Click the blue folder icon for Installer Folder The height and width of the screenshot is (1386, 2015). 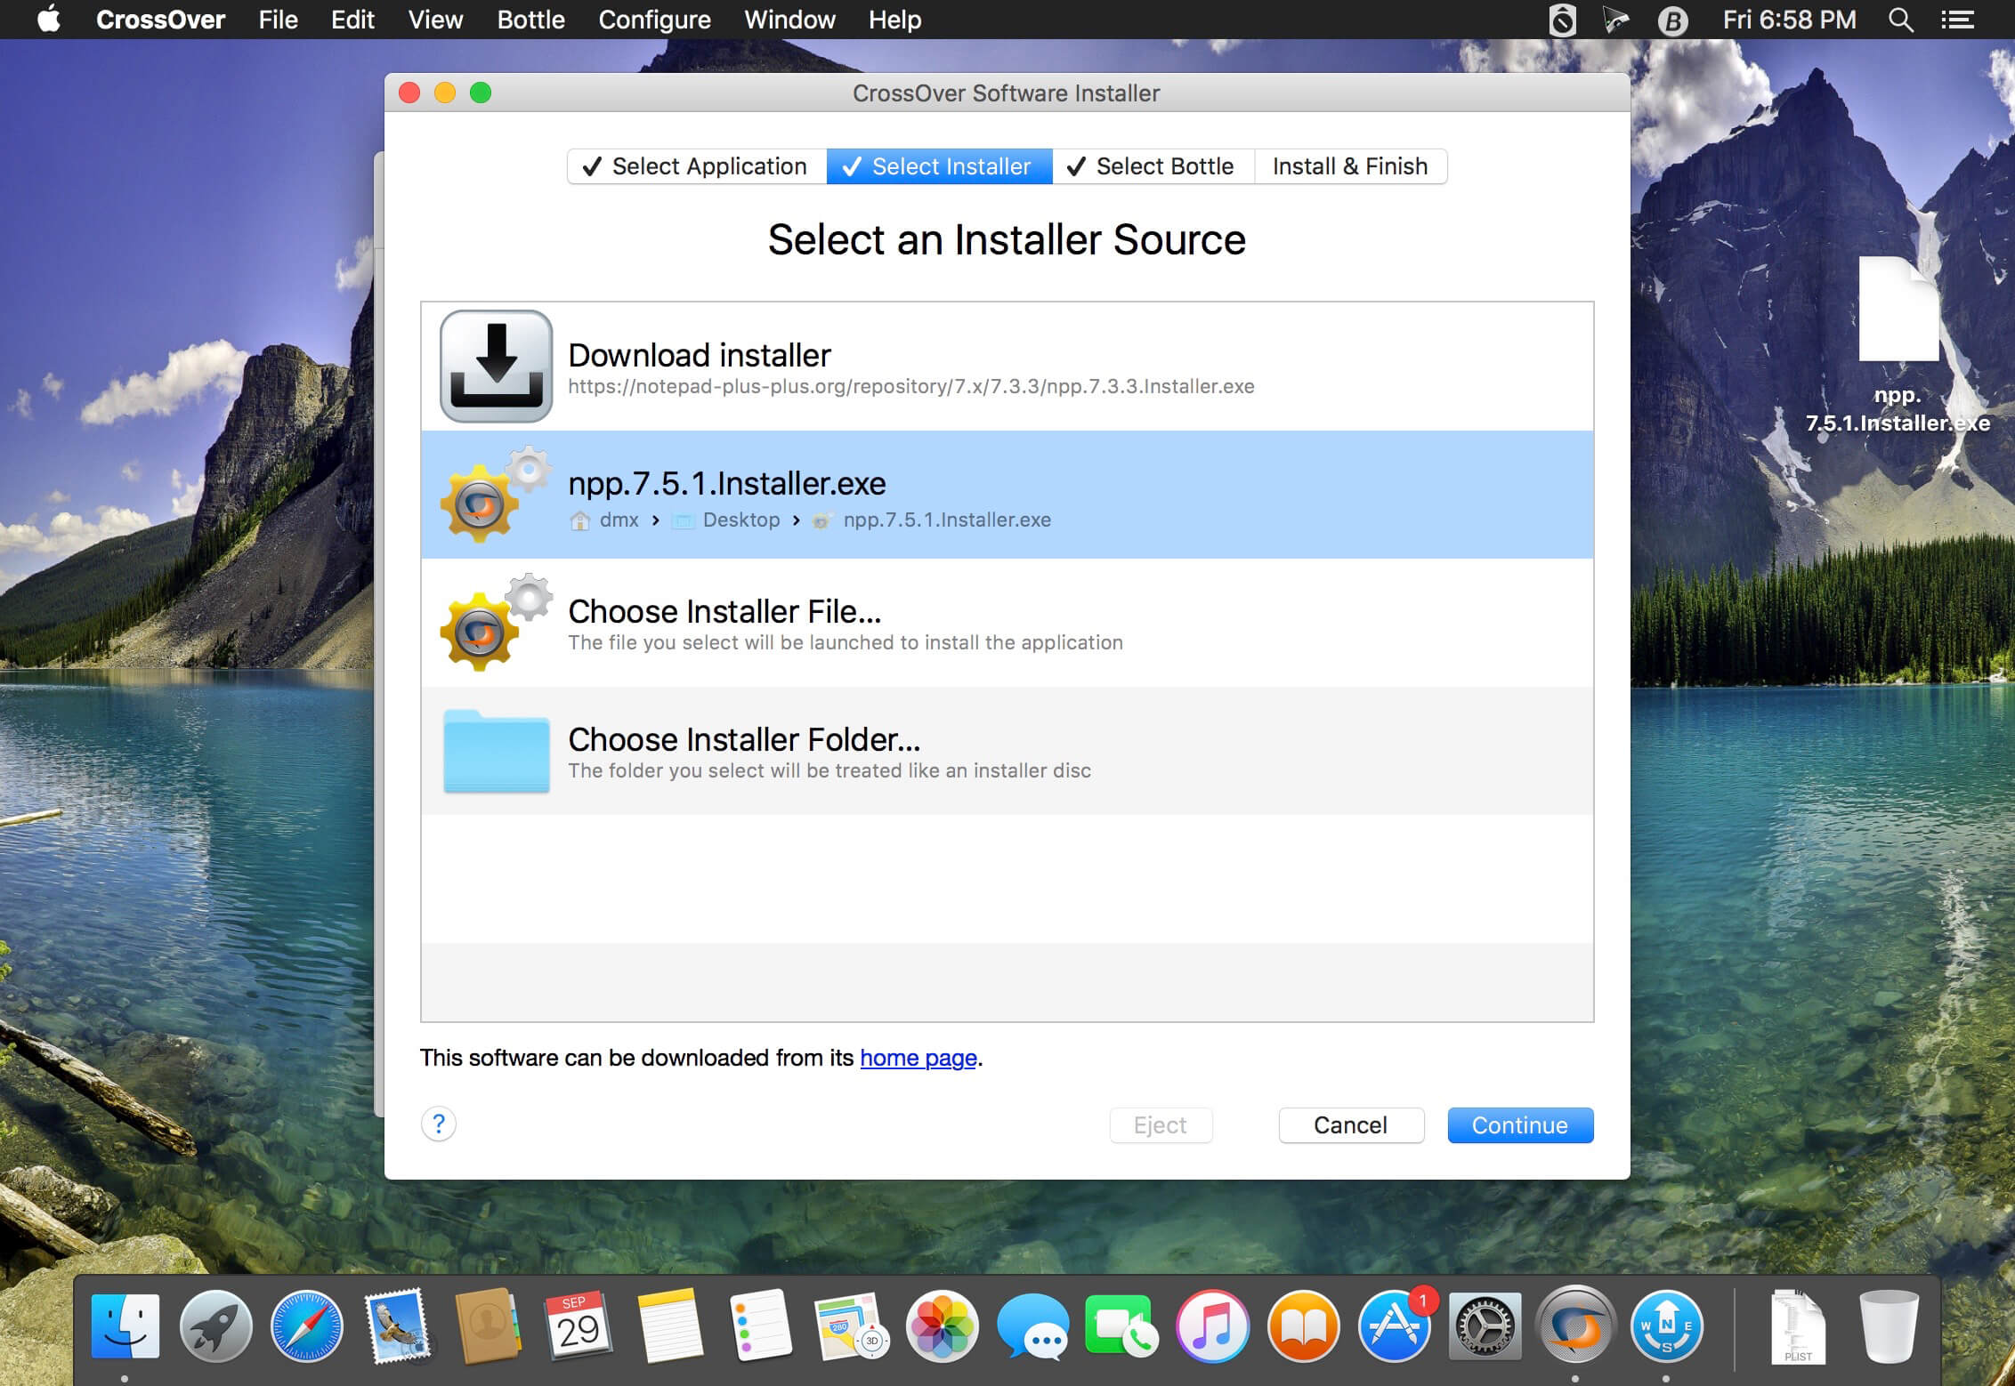coord(496,751)
